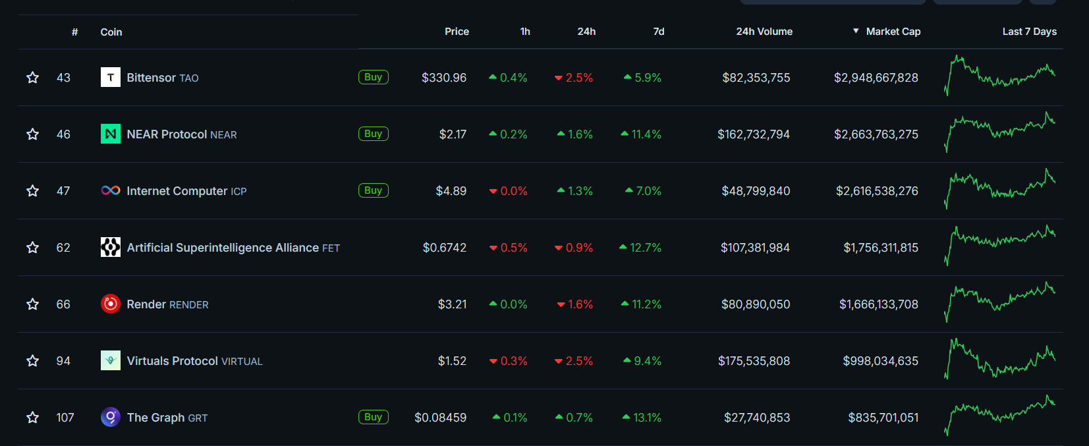The width and height of the screenshot is (1089, 446).
Task: Select The Graph 7d change 13.1%
Action: [642, 418]
